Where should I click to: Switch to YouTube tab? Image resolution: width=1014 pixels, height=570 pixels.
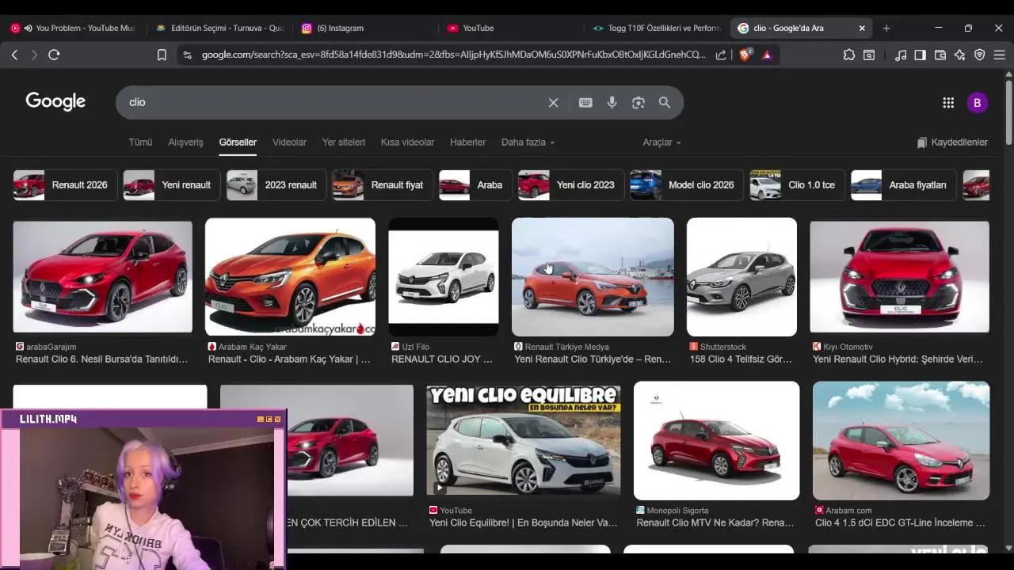512,28
